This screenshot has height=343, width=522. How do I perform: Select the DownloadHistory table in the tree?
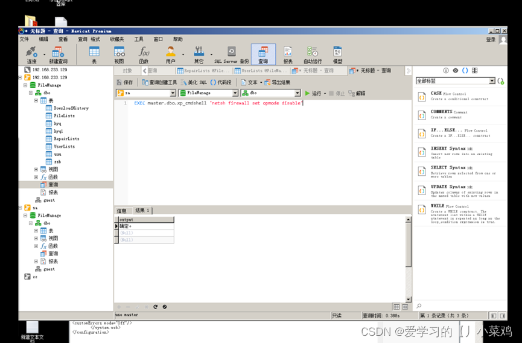[x=67, y=108]
